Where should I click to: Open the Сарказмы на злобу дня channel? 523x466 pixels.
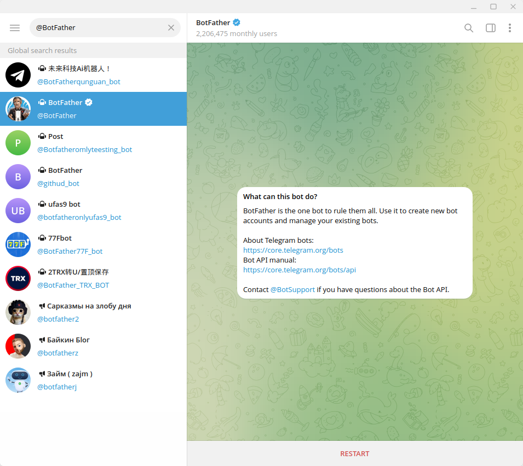click(x=94, y=313)
